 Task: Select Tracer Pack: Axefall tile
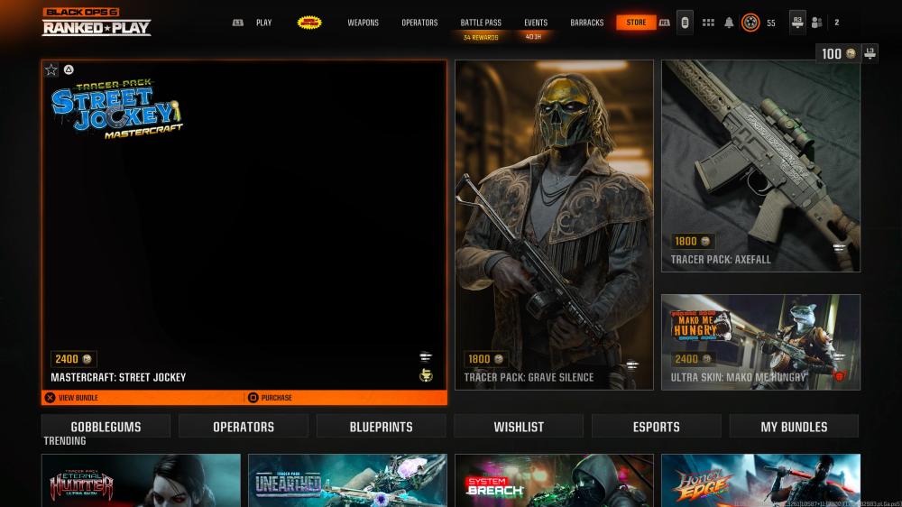(760, 166)
